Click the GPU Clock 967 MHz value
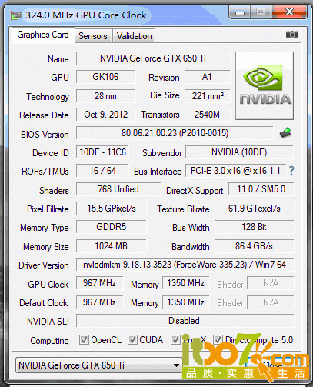 [99, 283]
